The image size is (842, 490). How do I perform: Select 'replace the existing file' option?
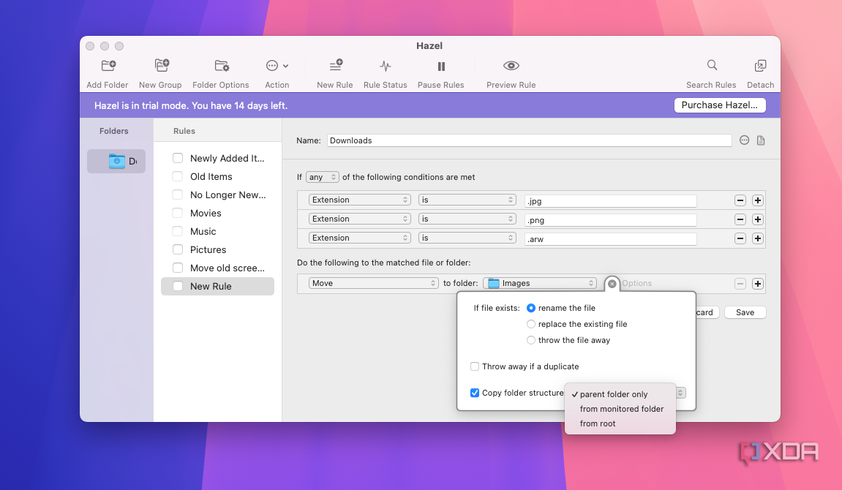click(x=531, y=324)
